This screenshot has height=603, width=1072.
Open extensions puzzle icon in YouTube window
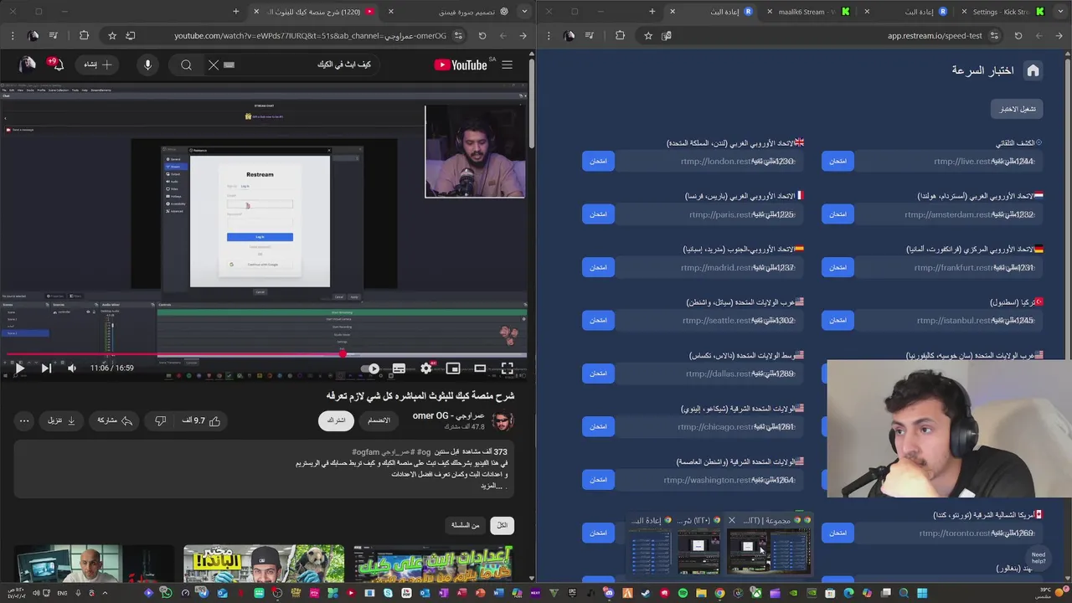pyautogui.click(x=84, y=36)
